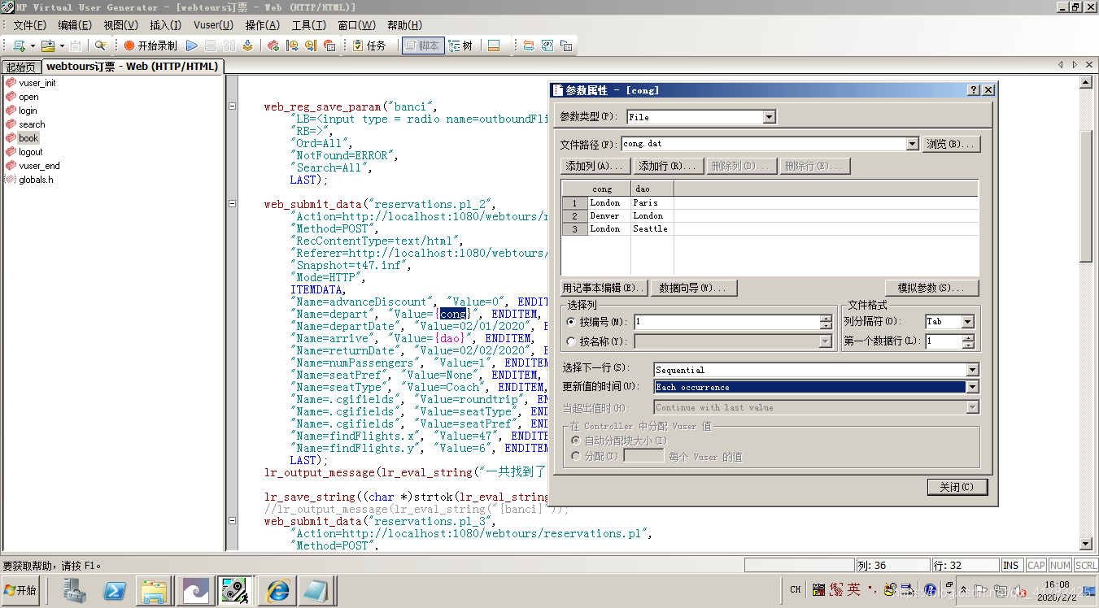Select the search action
Viewport: 1099px width, 608px height.
click(x=32, y=124)
